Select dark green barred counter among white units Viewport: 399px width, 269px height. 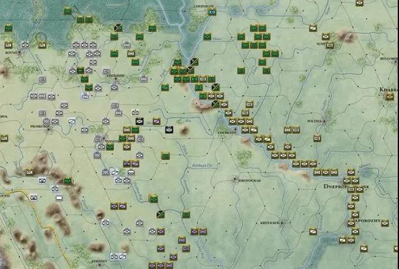(80, 70)
